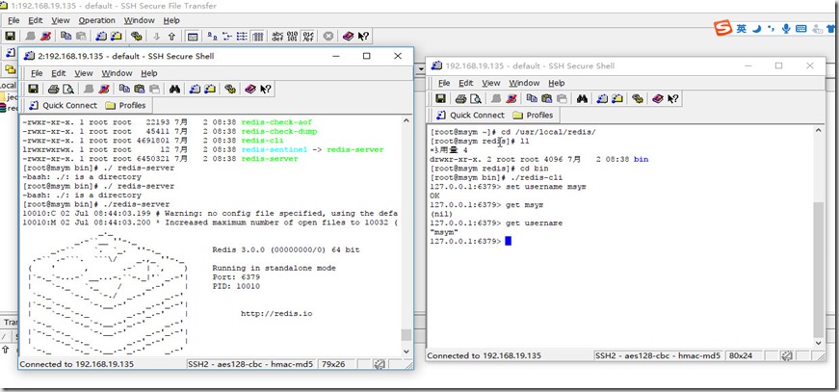Click Print icon in 2:192.168.19.135 shell window
This screenshot has width=839, height=392.
pyautogui.click(x=53, y=89)
